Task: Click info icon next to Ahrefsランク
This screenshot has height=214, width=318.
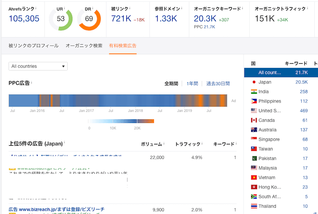Action: coord(36,8)
